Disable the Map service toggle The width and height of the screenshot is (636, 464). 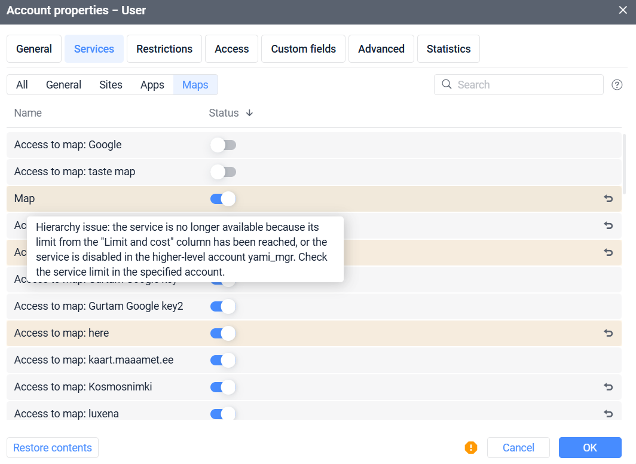[223, 199]
